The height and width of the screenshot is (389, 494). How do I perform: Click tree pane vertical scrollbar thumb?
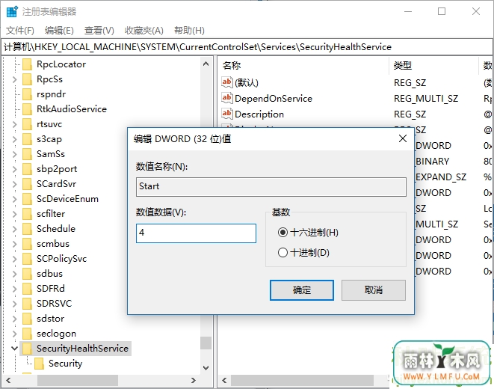(x=206, y=343)
